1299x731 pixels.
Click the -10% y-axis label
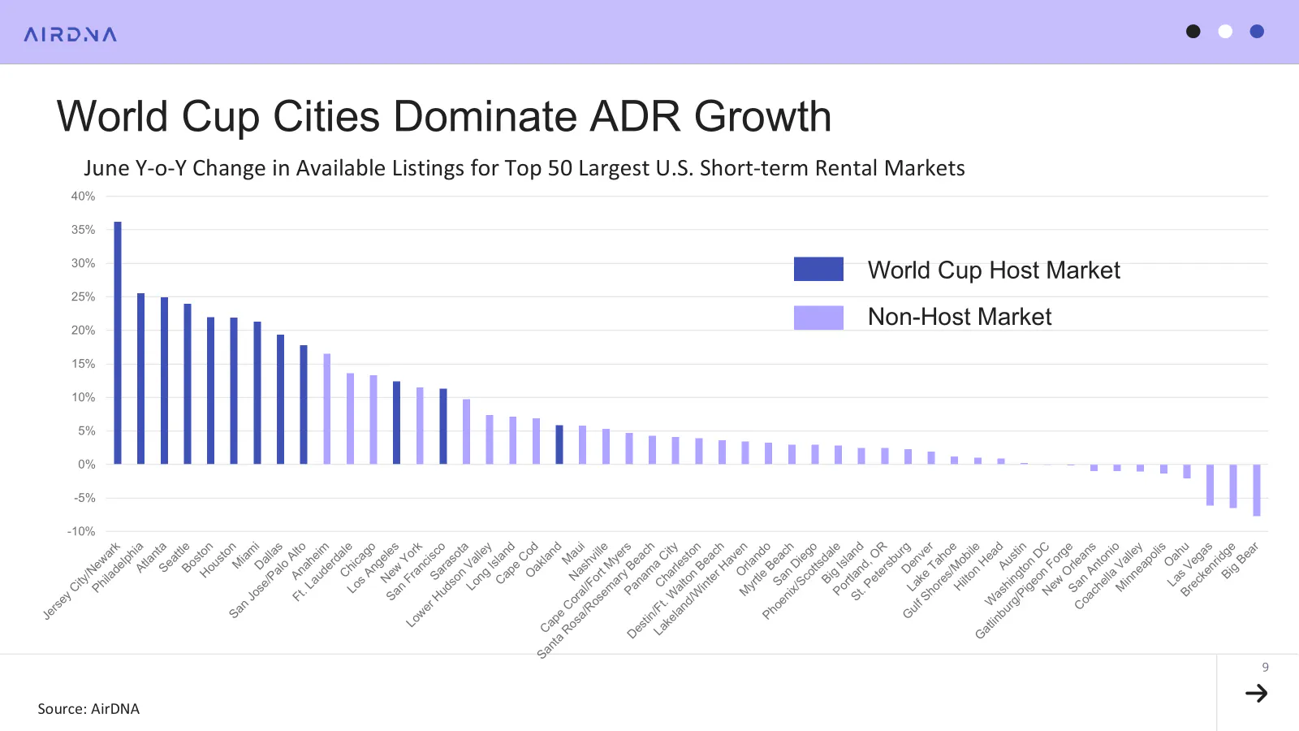pos(81,531)
